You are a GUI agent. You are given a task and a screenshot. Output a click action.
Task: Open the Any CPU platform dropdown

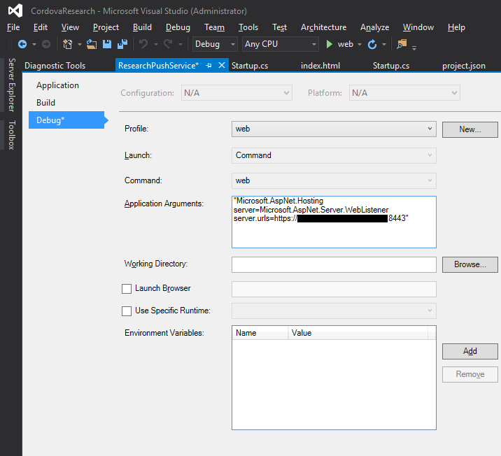click(280, 44)
